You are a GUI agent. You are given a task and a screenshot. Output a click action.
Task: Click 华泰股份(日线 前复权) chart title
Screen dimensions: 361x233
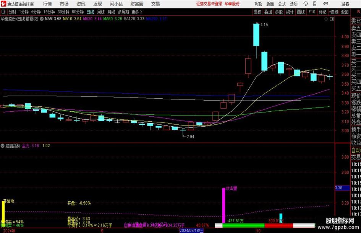pos(19,19)
